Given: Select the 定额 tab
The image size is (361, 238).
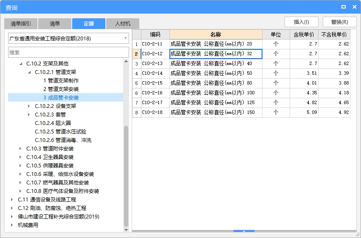Looking at the screenshot, I should [89, 23].
